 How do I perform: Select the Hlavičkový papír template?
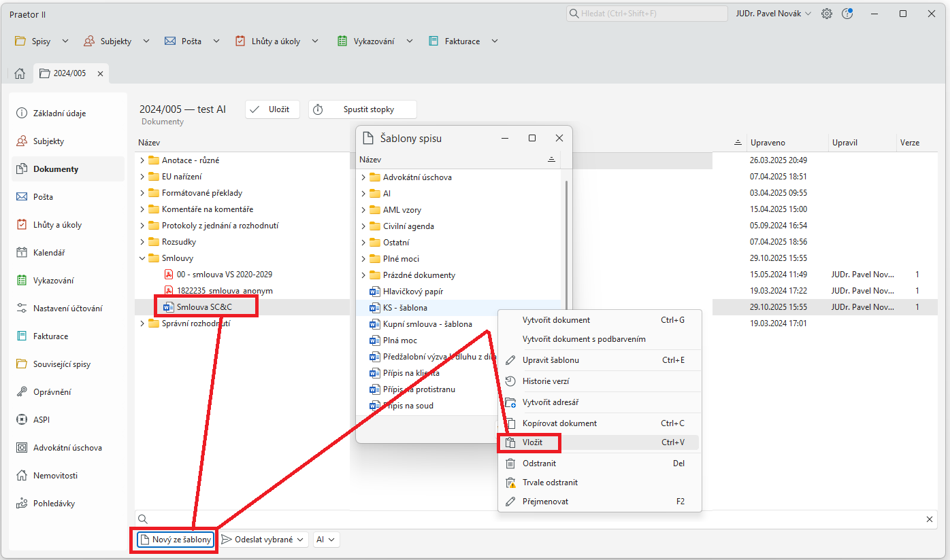[412, 292]
